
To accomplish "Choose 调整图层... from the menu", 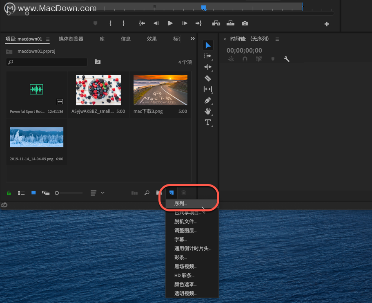I will [192, 231].
